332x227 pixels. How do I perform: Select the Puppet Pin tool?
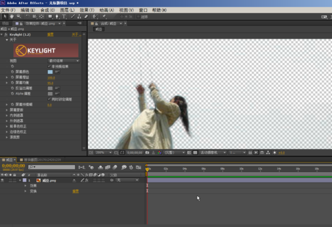pos(104,17)
